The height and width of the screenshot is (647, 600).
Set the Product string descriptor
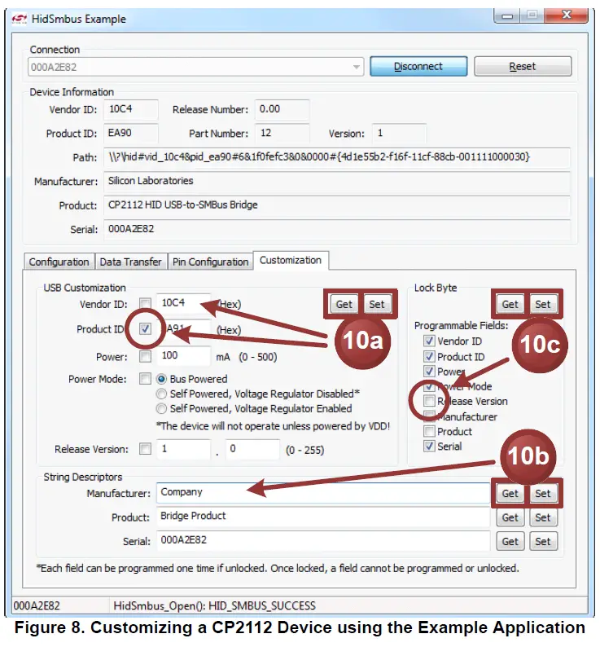click(543, 517)
